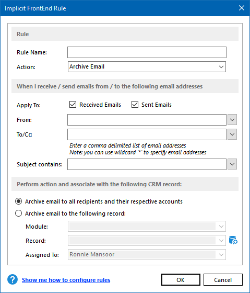Open the Assigned To dropdown with Ronnie Mansoor
The image size is (250, 293).
[147, 254]
